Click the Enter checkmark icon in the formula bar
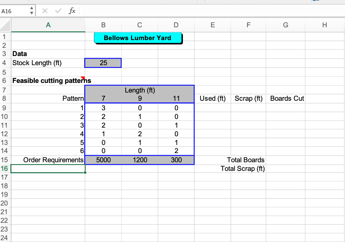345x242 pixels. coord(58,10)
